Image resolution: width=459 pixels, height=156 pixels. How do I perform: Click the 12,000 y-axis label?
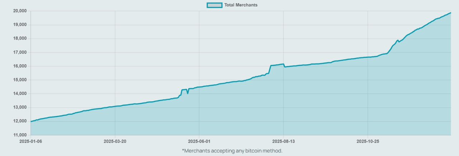(x=20, y=121)
